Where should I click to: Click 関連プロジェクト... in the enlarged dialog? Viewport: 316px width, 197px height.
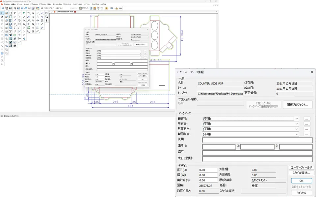point(297,105)
